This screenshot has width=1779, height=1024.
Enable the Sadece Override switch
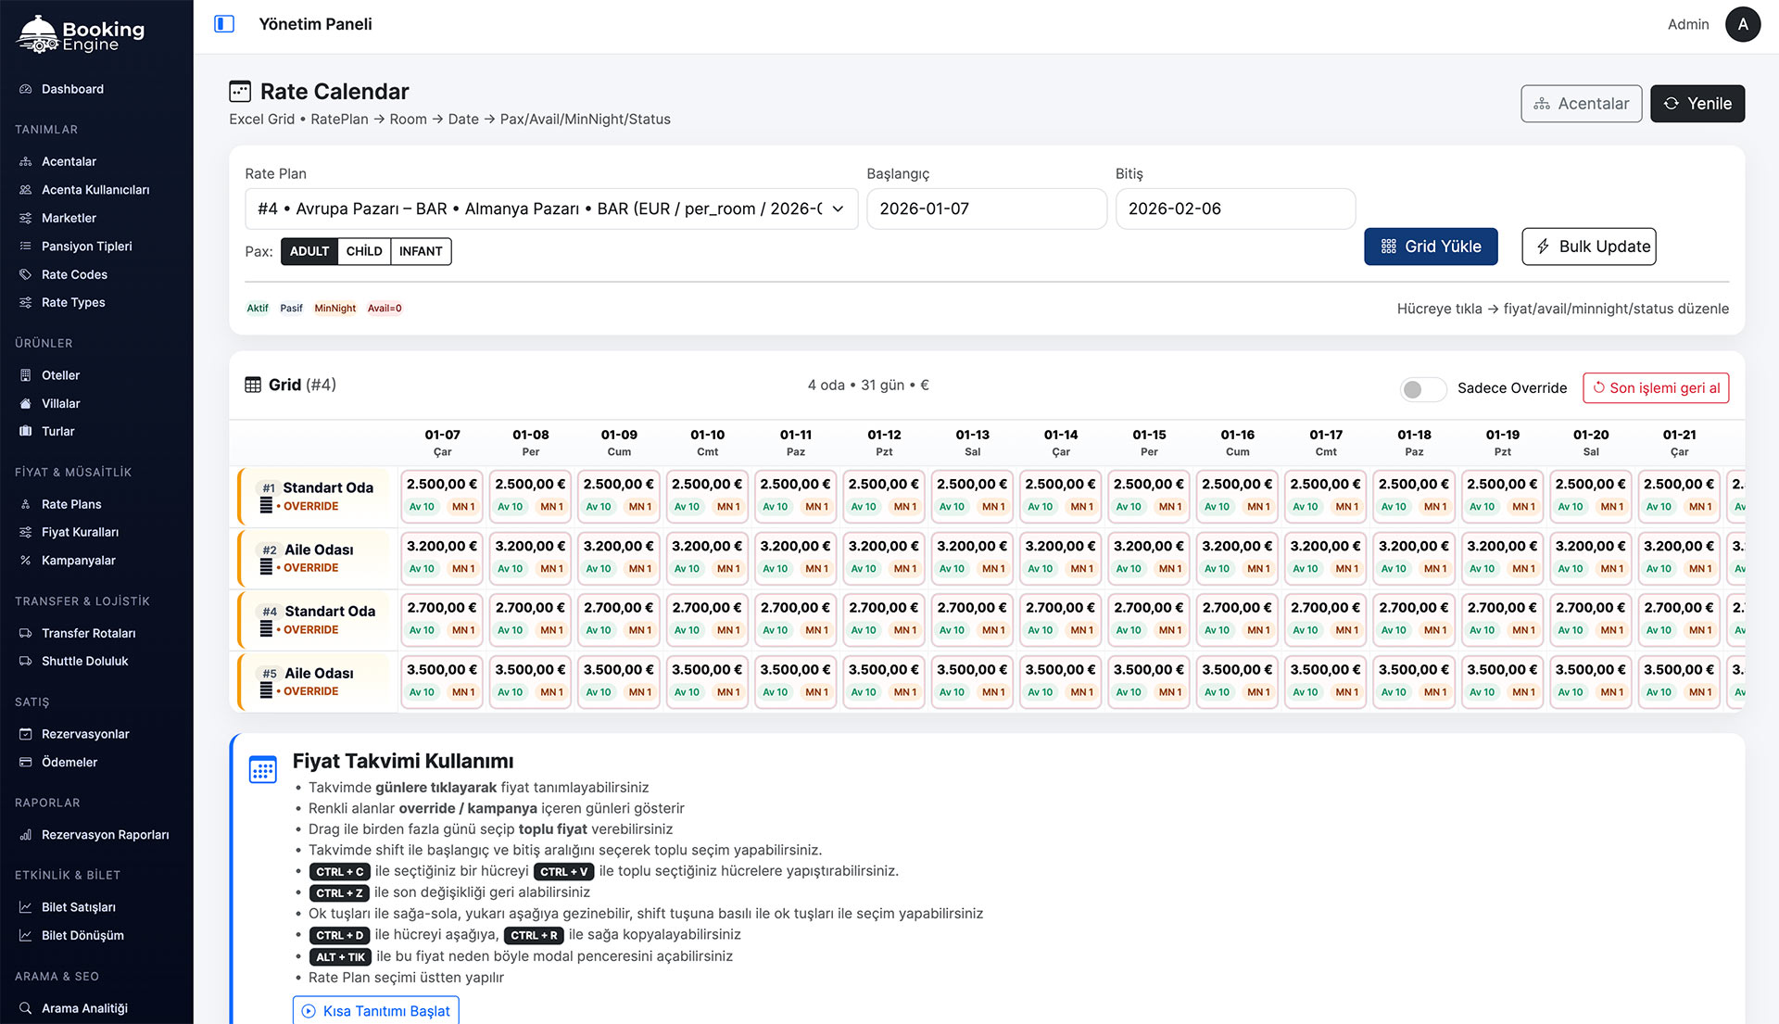pyautogui.click(x=1423, y=389)
